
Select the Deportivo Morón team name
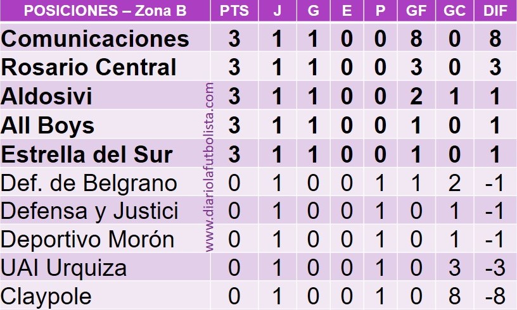point(87,239)
